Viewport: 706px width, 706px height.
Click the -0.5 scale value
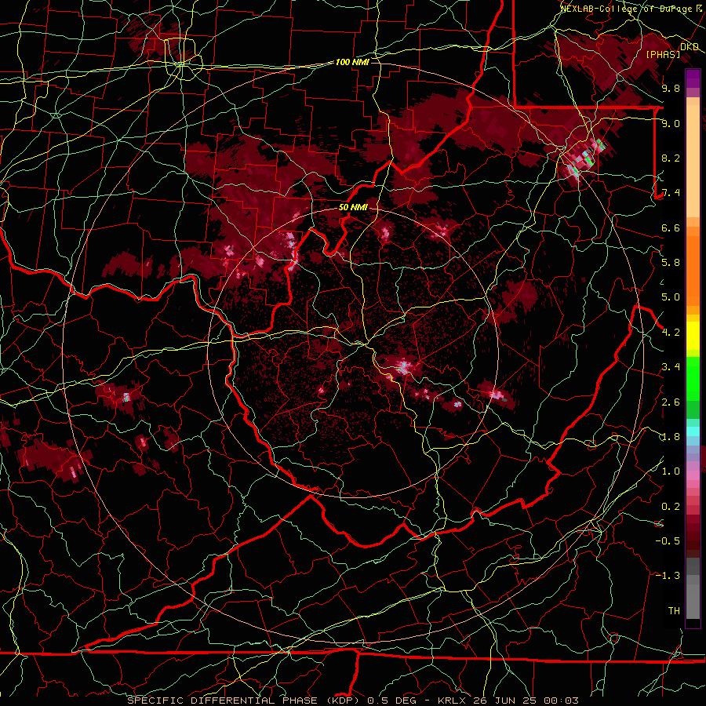tap(668, 541)
